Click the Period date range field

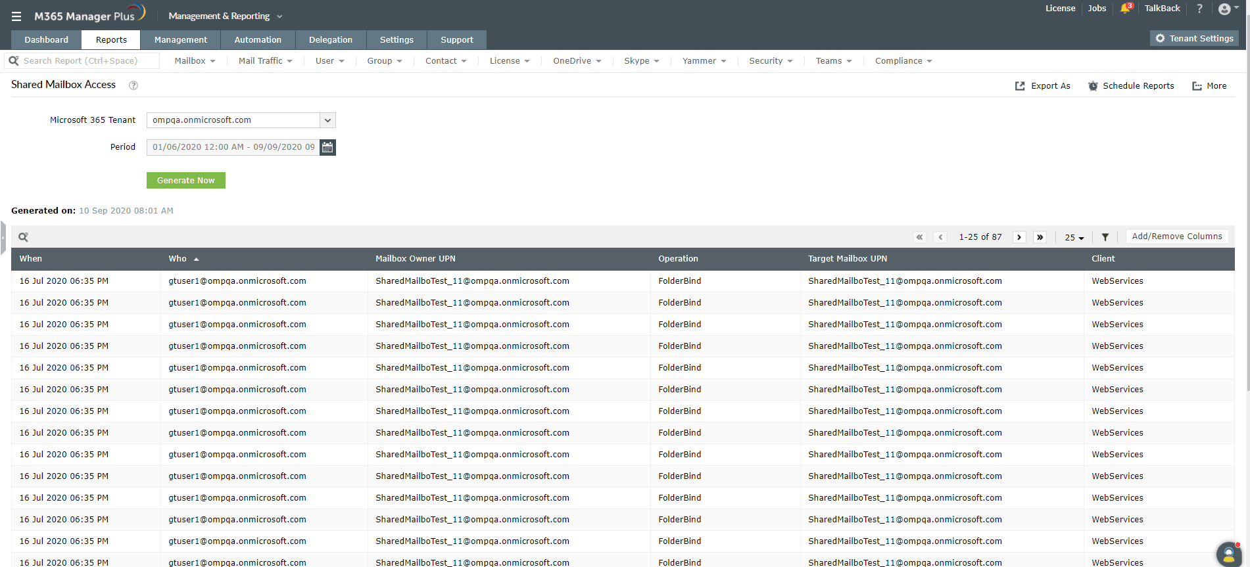tap(233, 147)
